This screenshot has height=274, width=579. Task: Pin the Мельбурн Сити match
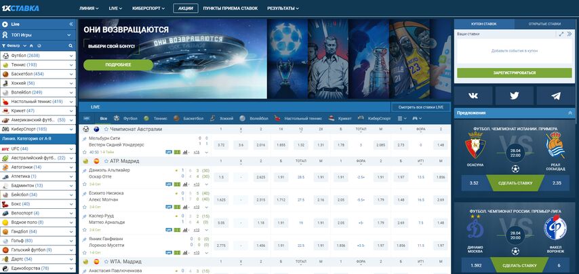click(x=84, y=139)
